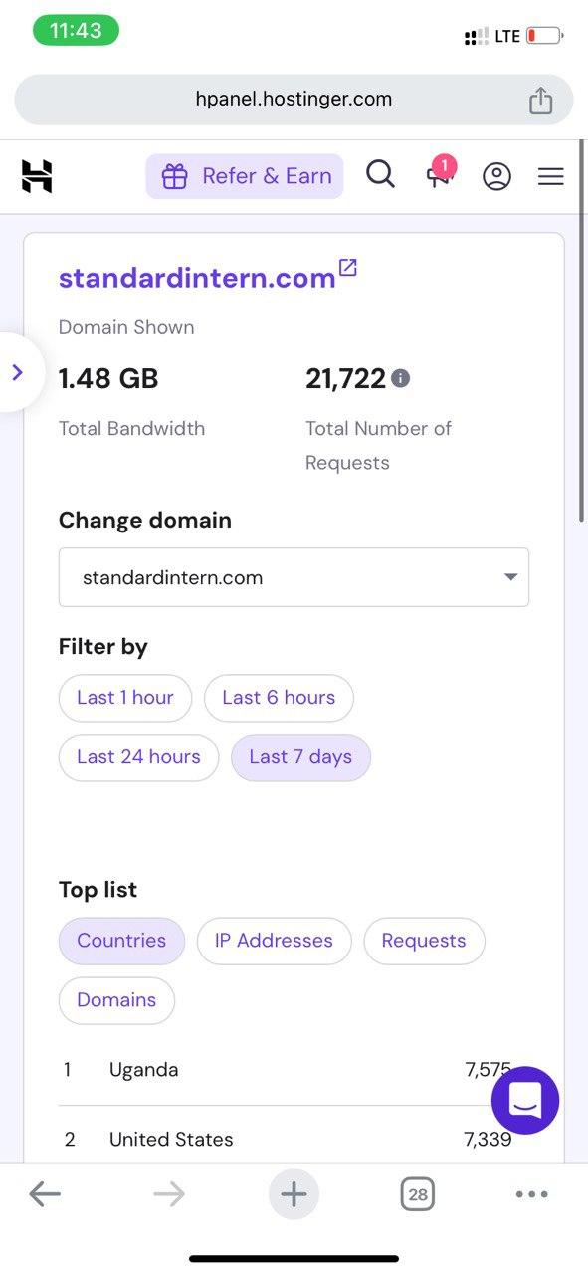The width and height of the screenshot is (588, 1274).
Task: Open standardintern.com external link icon
Action: click(x=348, y=268)
